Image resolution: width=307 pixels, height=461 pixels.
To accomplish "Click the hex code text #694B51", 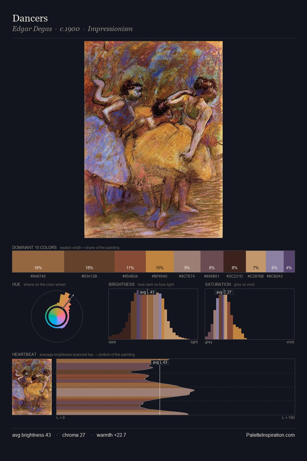I will (x=212, y=276).
